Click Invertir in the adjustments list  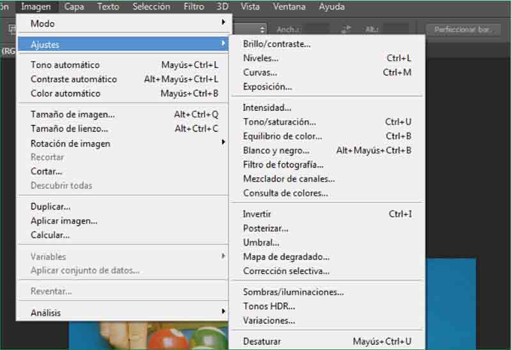coord(257,214)
